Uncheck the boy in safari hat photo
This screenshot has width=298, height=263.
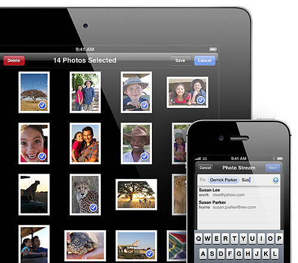[x=136, y=92]
